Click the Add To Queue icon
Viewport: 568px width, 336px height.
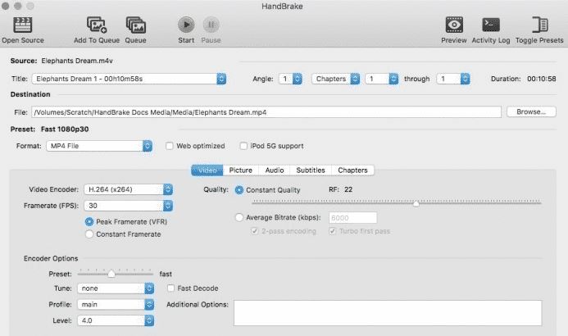click(x=97, y=25)
